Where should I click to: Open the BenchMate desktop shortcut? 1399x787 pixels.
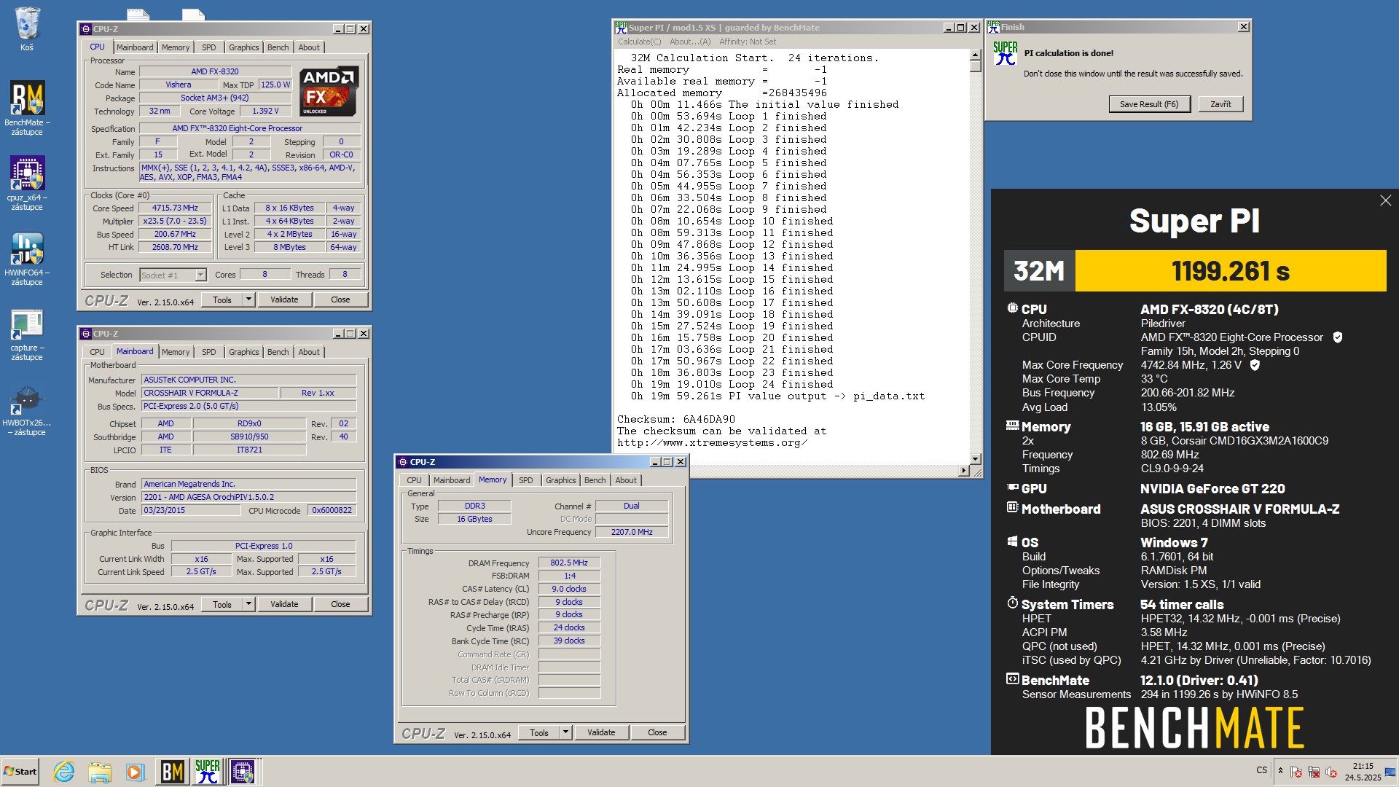tap(27, 108)
